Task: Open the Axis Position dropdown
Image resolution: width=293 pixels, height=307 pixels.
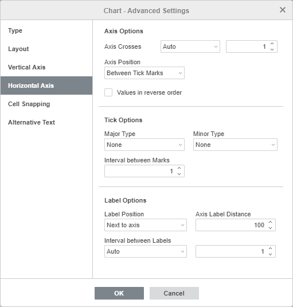Action: click(x=144, y=73)
